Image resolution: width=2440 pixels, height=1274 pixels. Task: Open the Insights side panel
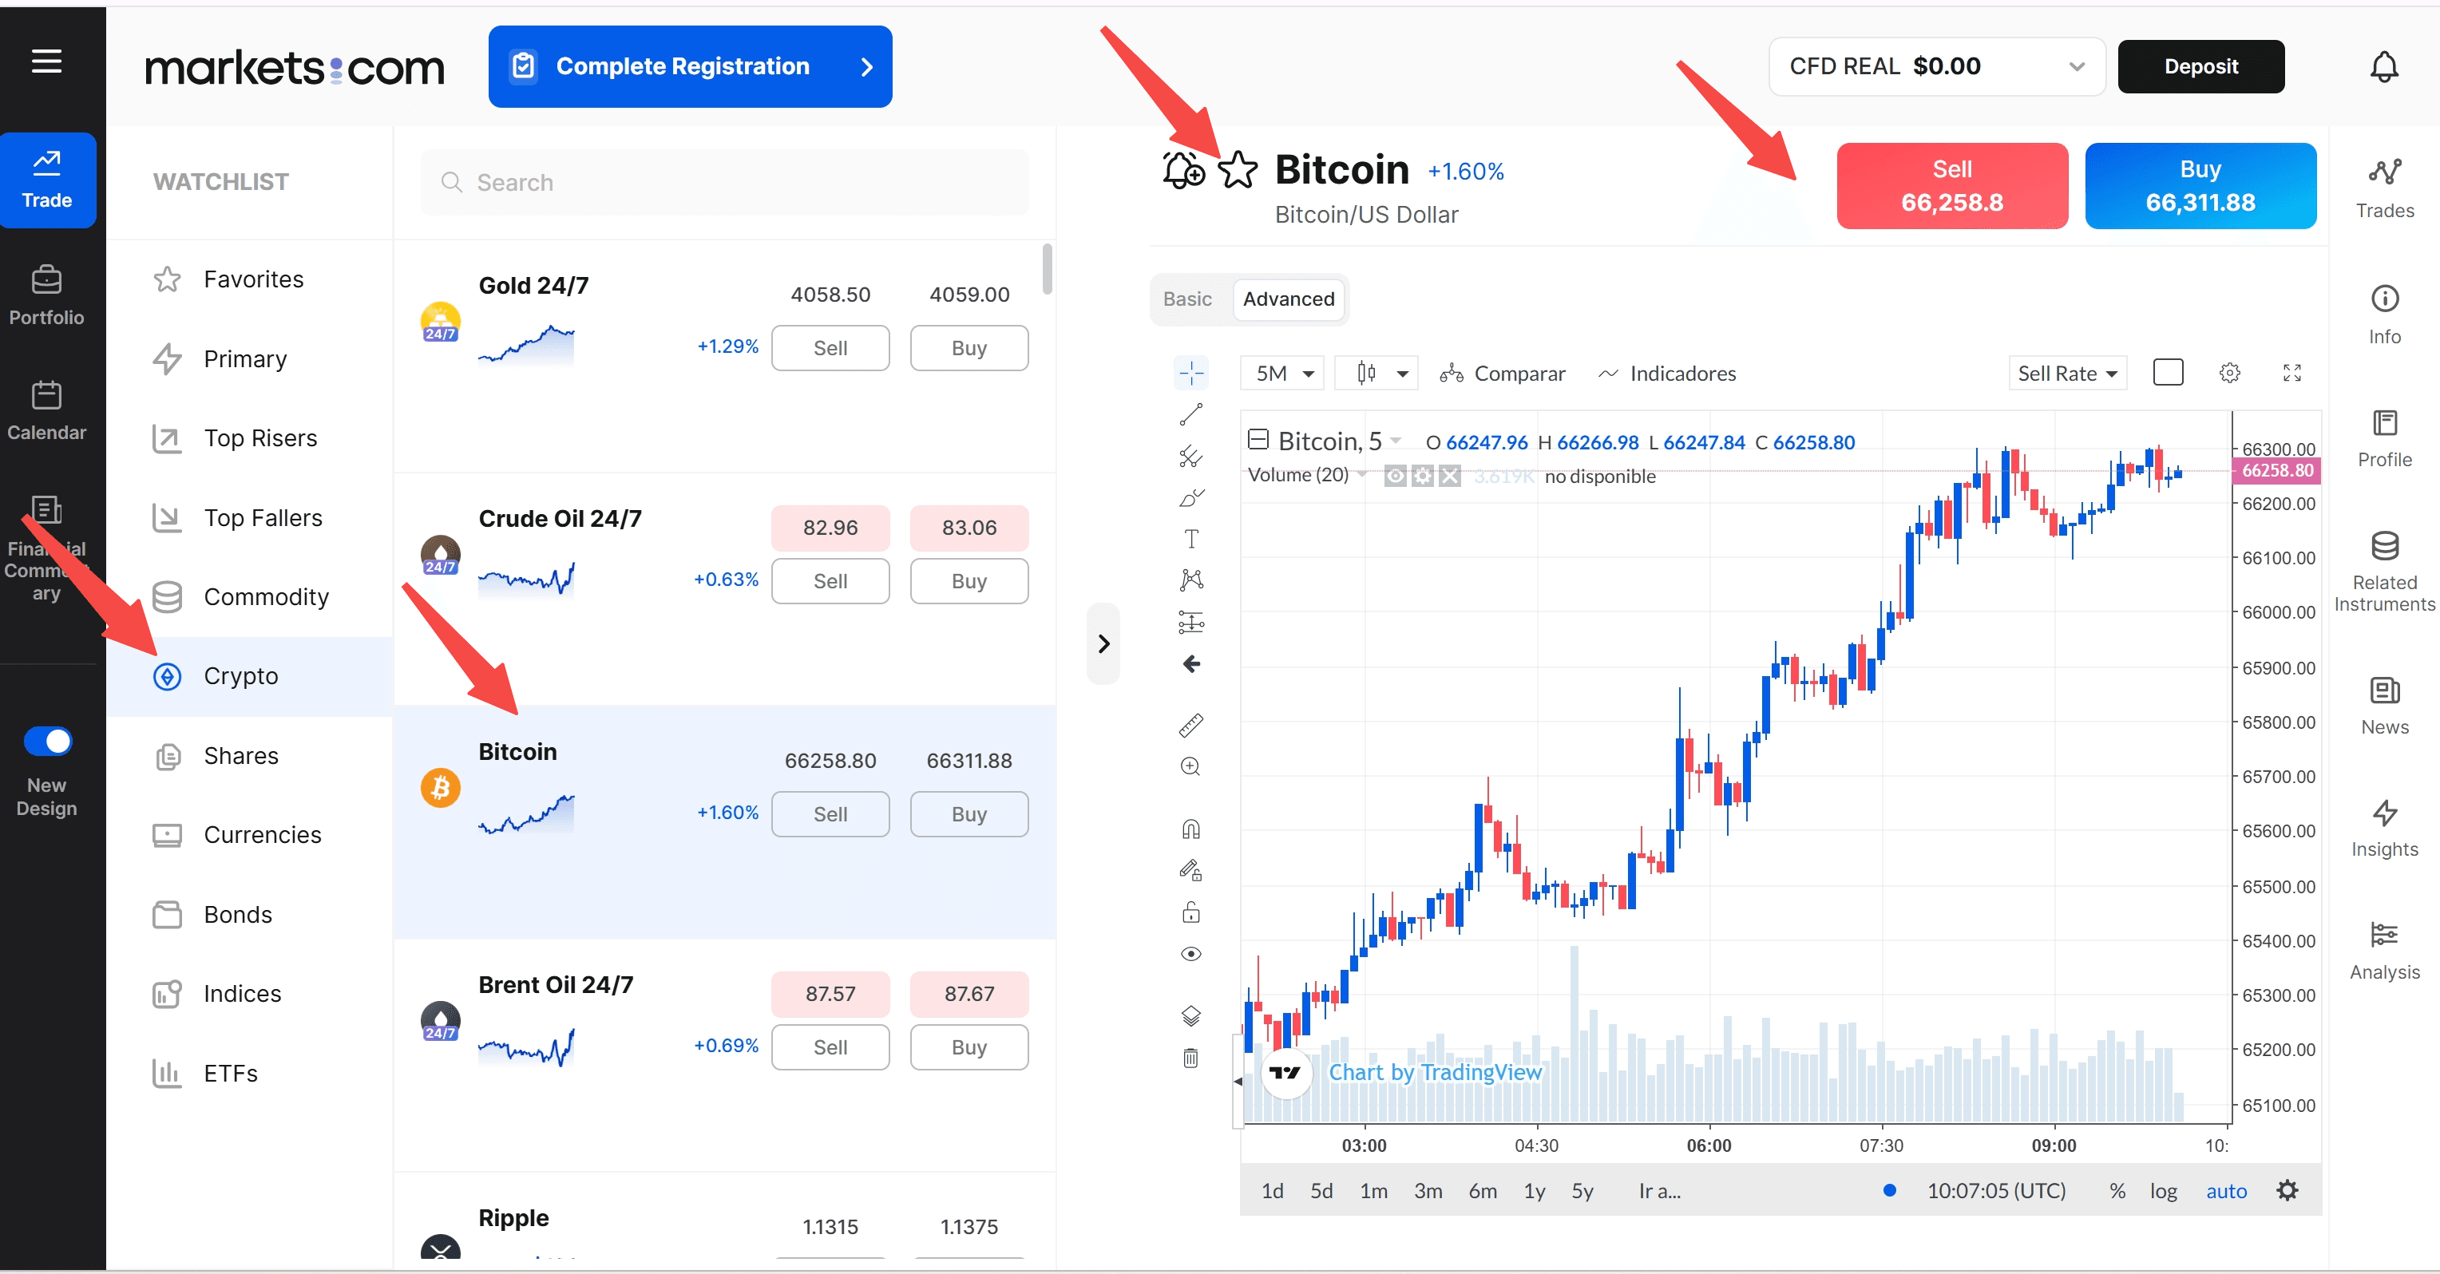(2384, 829)
